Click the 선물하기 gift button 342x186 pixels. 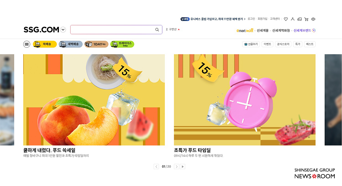pyautogui.click(x=251, y=44)
